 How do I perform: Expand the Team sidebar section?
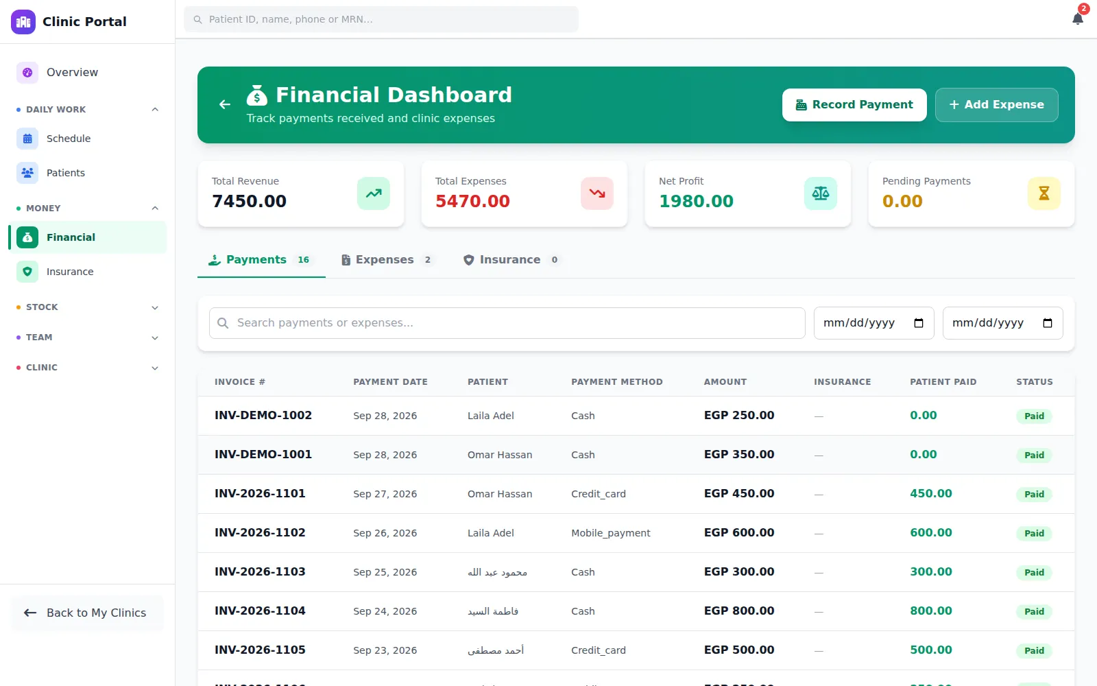tap(88, 337)
